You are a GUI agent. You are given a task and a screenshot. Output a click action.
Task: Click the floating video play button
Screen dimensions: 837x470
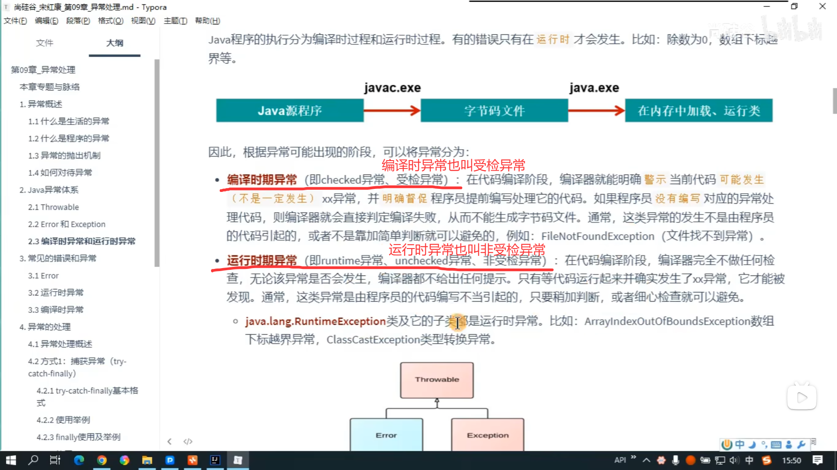click(801, 397)
